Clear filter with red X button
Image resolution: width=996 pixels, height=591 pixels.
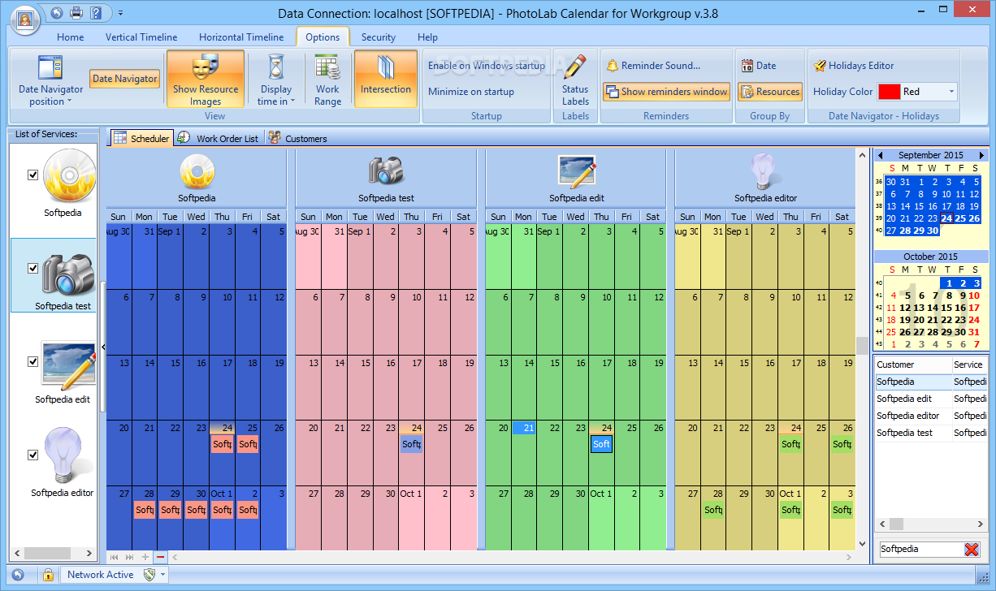972,550
